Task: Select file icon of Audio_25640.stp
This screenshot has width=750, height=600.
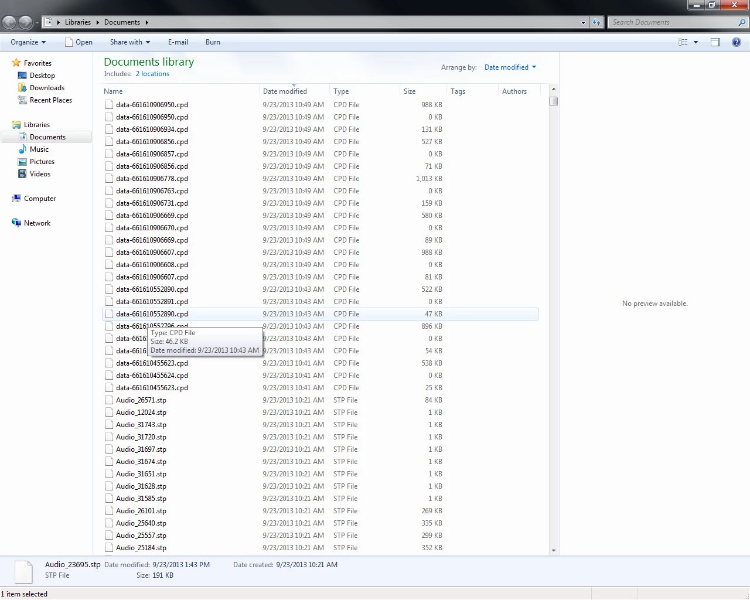Action: [x=109, y=523]
